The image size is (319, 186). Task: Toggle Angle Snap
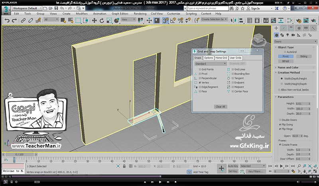(x=173, y=20)
